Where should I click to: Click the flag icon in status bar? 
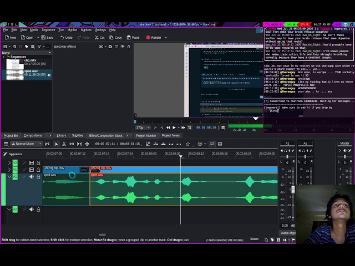pyautogui.click(x=293, y=240)
